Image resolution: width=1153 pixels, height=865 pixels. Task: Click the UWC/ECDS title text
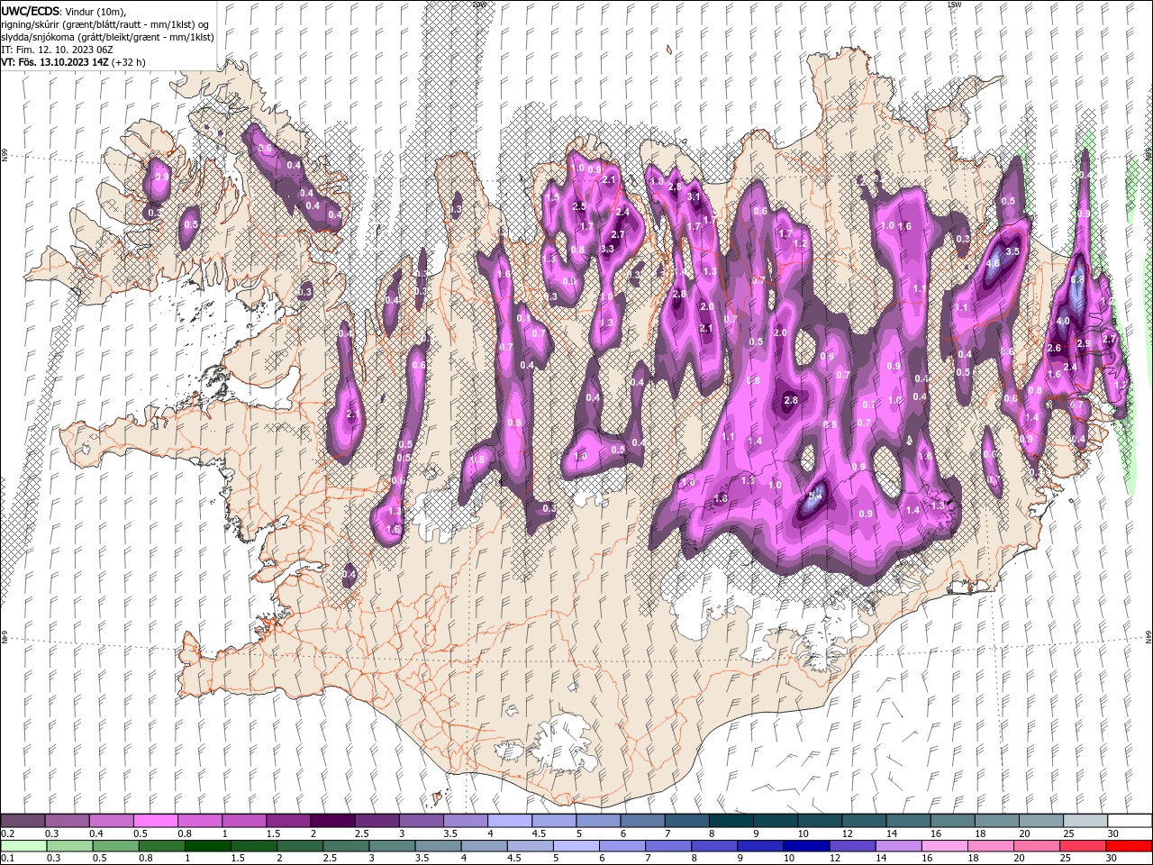point(31,11)
